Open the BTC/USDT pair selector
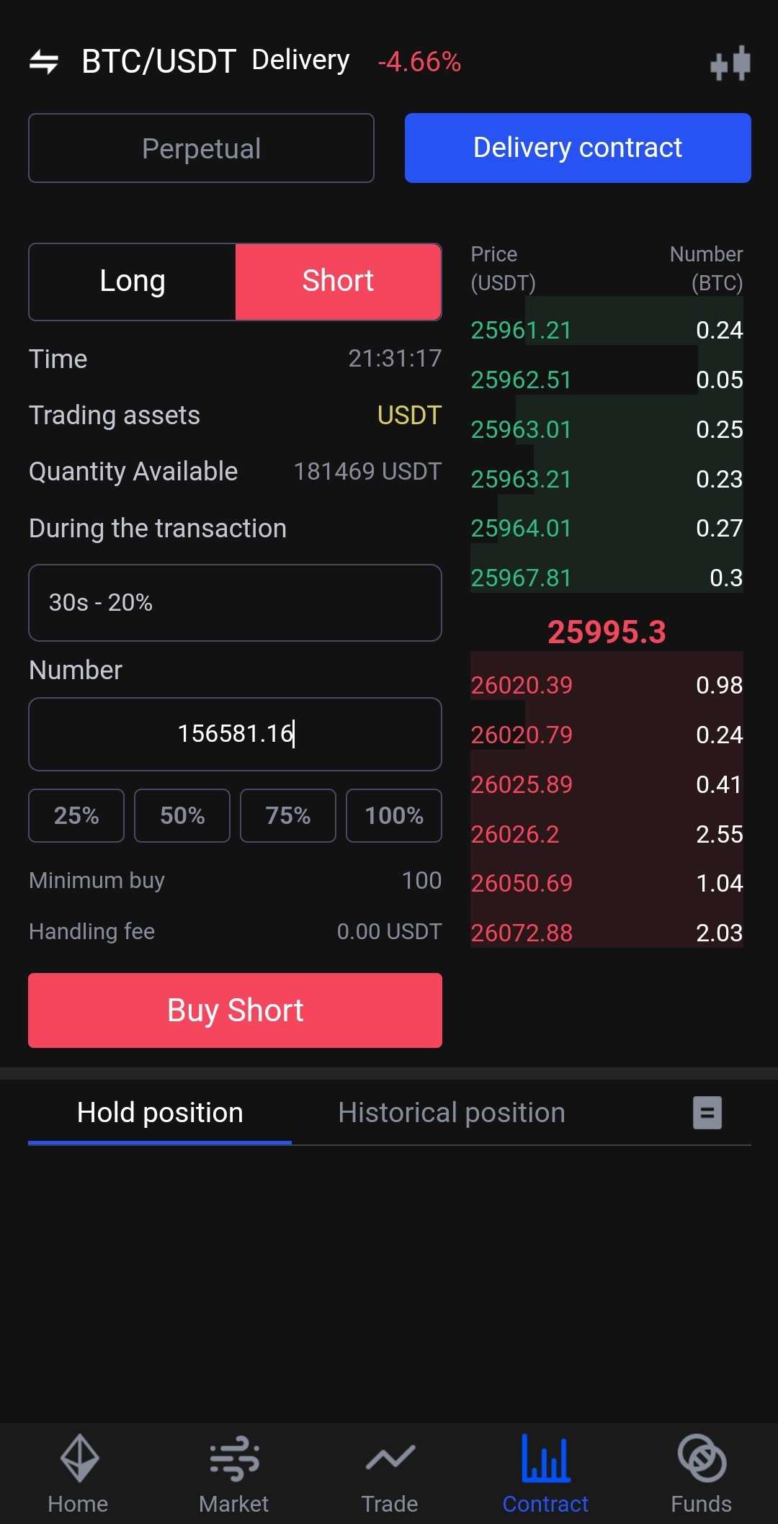This screenshot has height=1524, width=778. [158, 62]
